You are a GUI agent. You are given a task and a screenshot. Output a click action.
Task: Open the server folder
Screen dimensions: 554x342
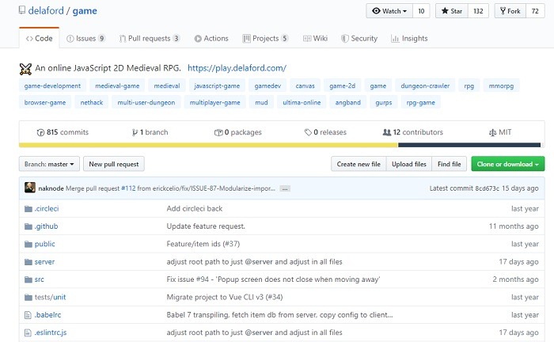tap(44, 262)
